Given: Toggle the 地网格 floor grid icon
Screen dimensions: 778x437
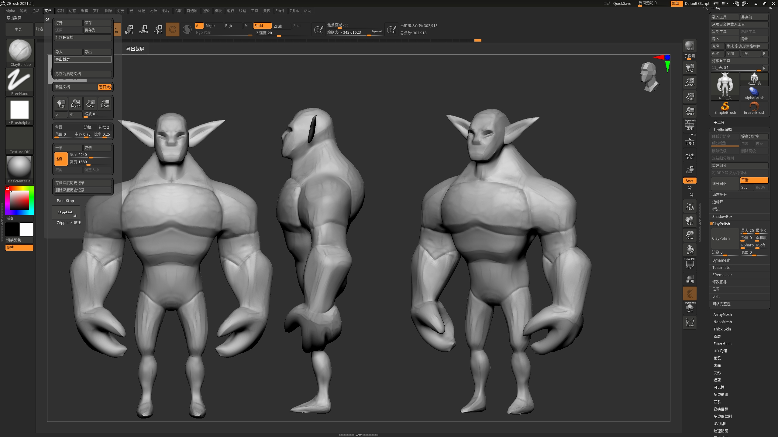Looking at the screenshot, I should point(690,141).
